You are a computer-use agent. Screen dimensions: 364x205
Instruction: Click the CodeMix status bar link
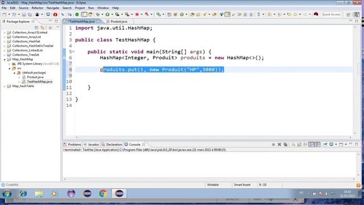(x=10, y=184)
